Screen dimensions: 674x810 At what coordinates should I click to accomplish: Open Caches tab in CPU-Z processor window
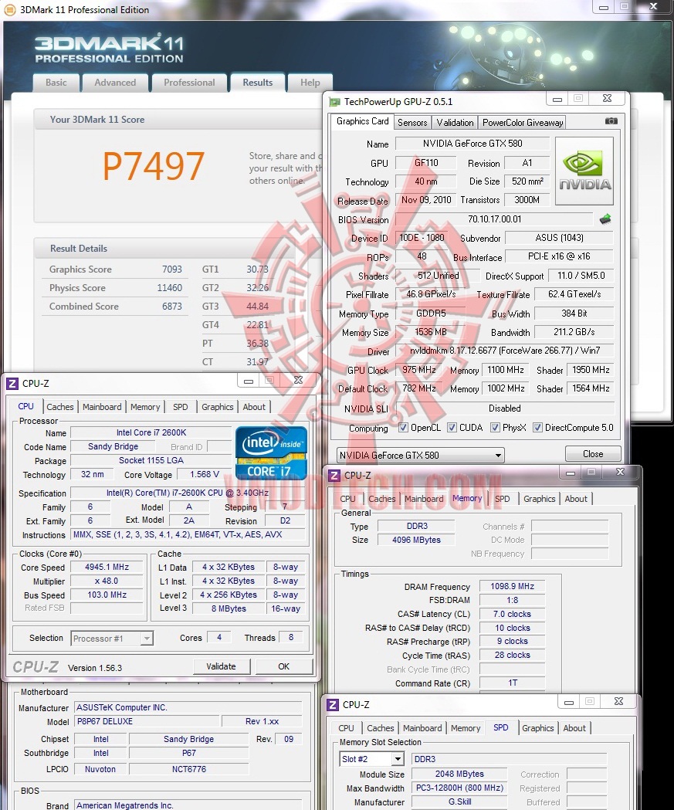tap(60, 407)
